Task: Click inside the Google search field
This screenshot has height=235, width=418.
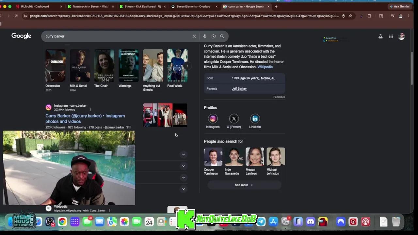Action: pyautogui.click(x=118, y=36)
